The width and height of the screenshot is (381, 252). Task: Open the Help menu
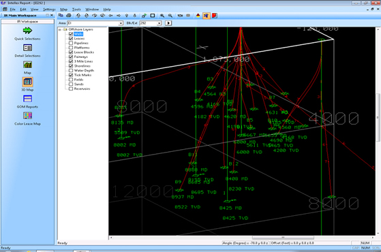pos(107,10)
